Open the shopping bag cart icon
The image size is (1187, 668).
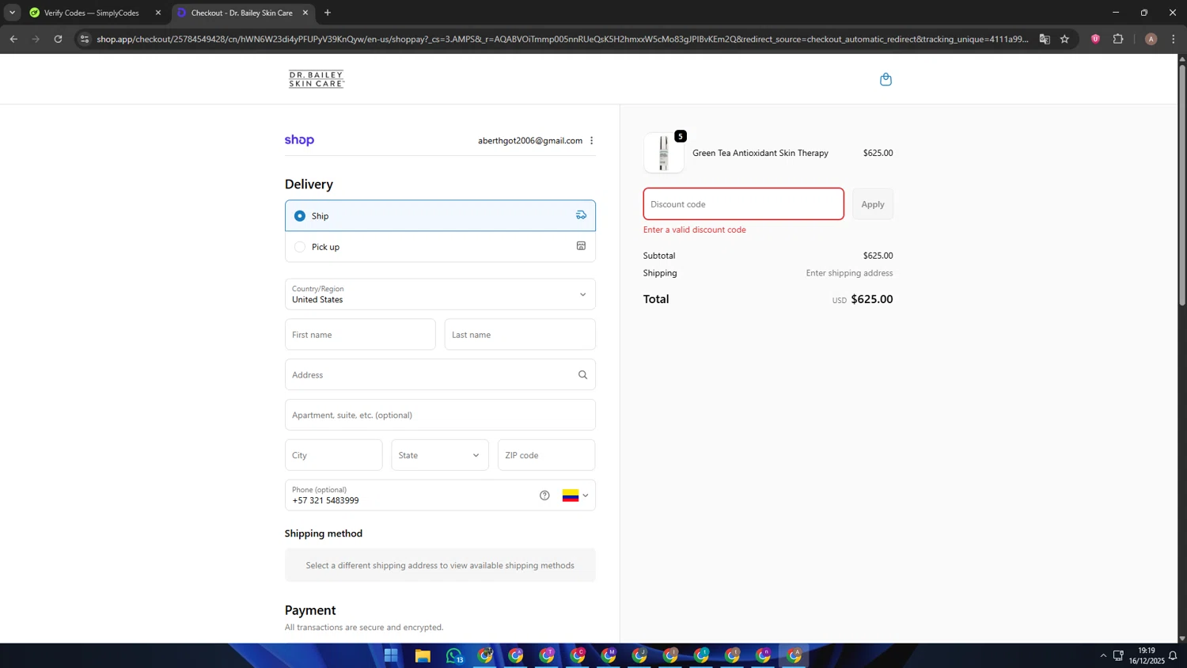(x=886, y=79)
